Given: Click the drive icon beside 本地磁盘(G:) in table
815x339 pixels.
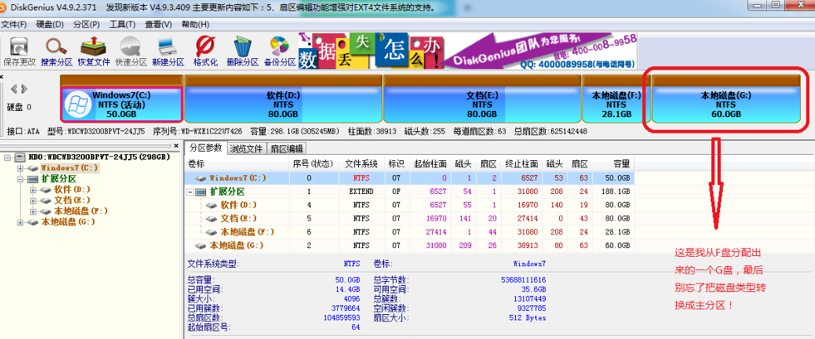Looking at the screenshot, I should click(x=200, y=245).
